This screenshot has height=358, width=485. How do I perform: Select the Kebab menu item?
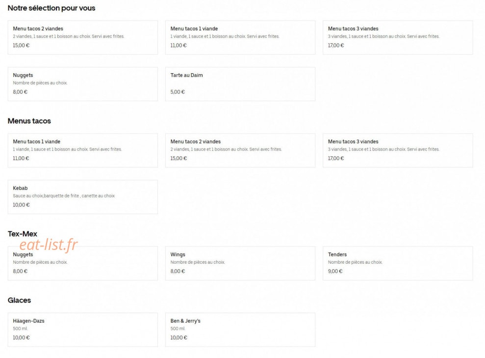pyautogui.click(x=82, y=197)
